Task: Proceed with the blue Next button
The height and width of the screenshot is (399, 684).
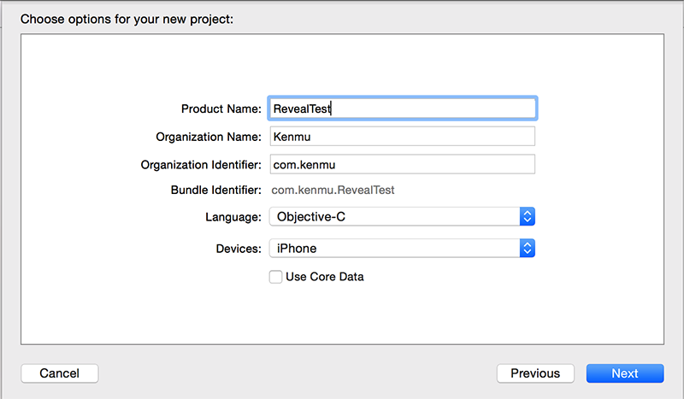Action: coord(625,373)
